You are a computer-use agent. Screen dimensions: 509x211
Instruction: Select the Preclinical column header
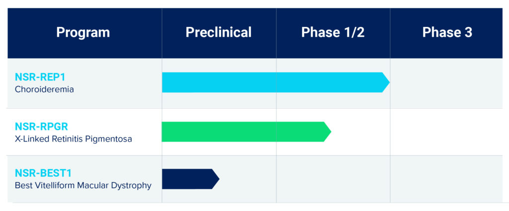[x=218, y=33]
